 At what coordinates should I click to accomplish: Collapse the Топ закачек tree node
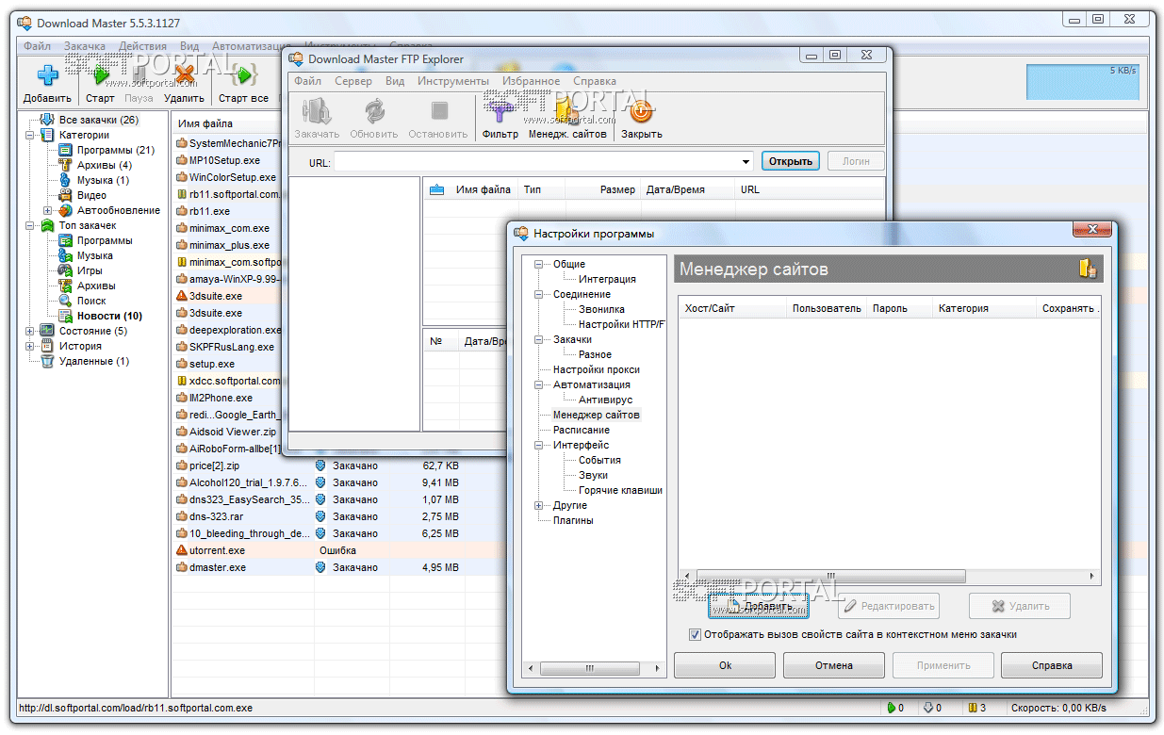point(30,225)
